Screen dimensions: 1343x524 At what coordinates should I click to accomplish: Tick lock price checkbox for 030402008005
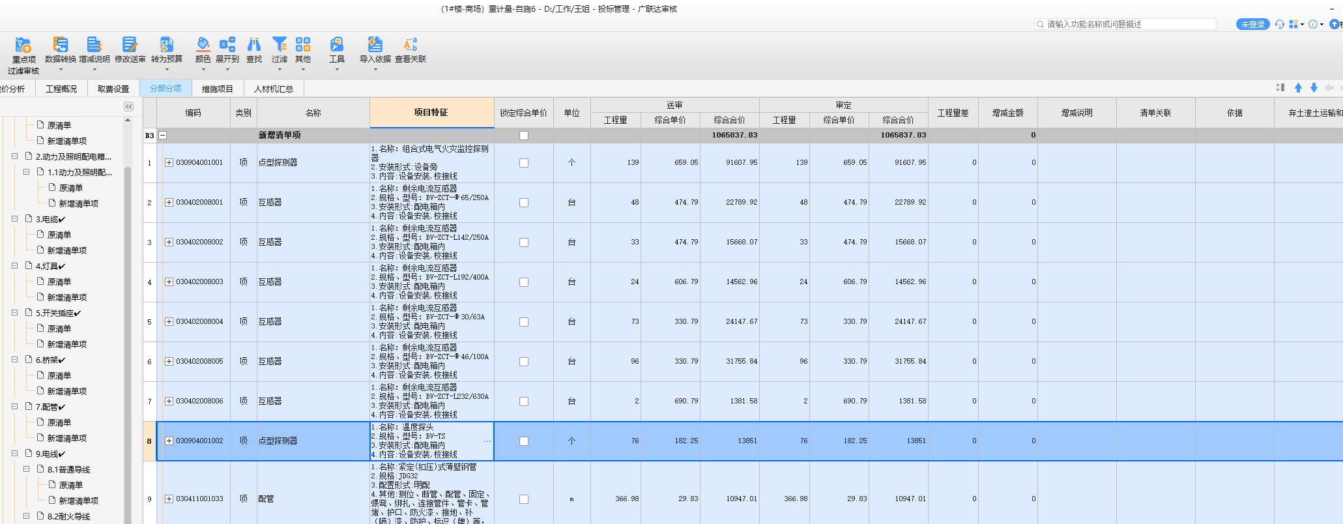(x=524, y=362)
